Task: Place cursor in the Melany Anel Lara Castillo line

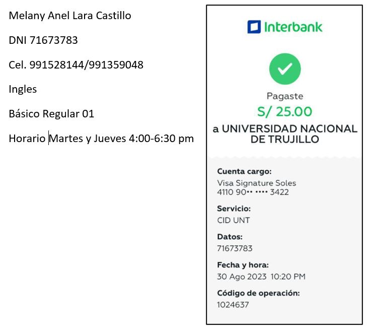Action: pyautogui.click(x=70, y=16)
